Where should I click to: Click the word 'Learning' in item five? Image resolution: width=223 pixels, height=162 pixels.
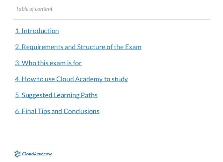(x=66, y=95)
